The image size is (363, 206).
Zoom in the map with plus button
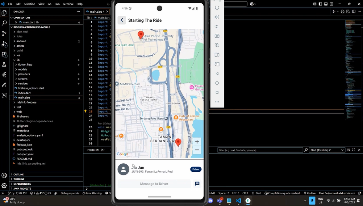[x=197, y=142]
